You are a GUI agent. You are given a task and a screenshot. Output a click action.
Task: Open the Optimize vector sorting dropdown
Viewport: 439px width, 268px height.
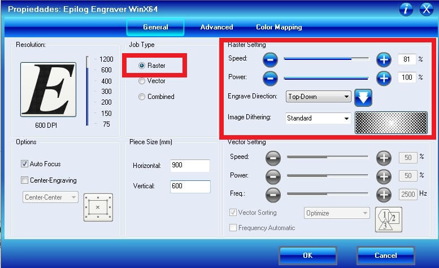click(x=337, y=213)
